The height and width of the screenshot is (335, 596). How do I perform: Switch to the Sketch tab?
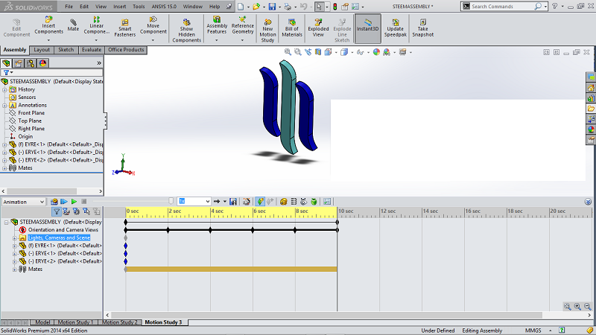(66, 50)
